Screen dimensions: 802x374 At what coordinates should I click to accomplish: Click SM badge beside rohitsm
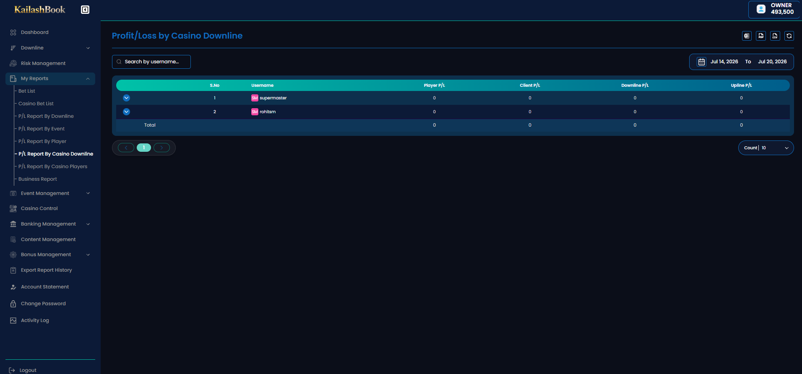click(255, 112)
